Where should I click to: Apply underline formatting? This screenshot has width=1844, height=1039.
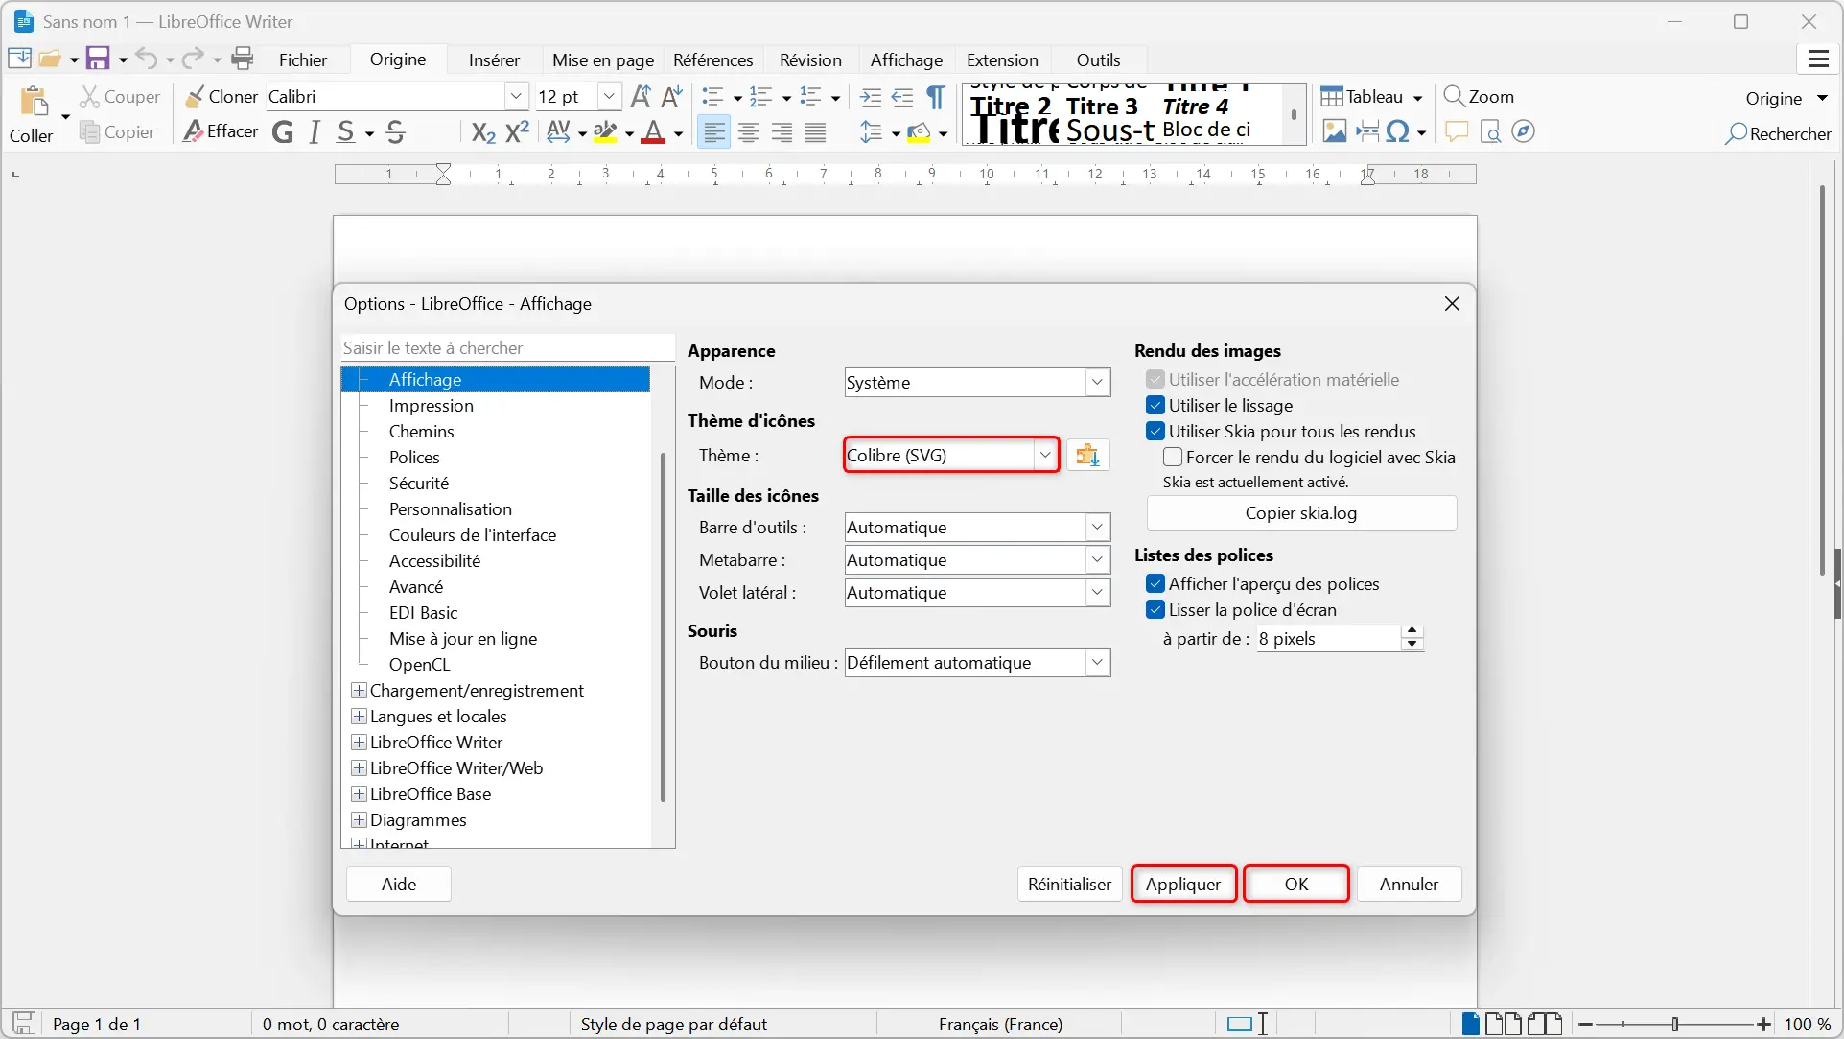346,131
